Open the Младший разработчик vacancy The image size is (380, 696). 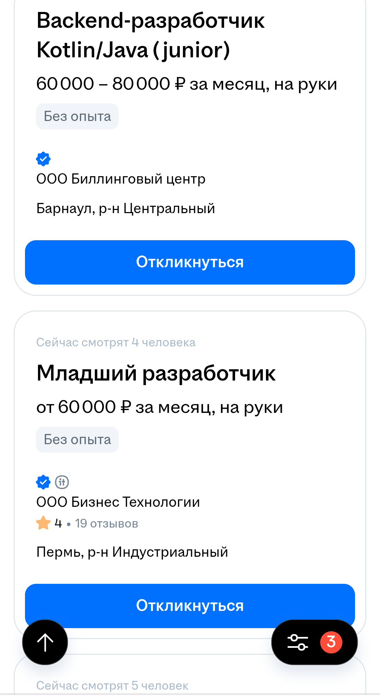pyautogui.click(x=156, y=373)
